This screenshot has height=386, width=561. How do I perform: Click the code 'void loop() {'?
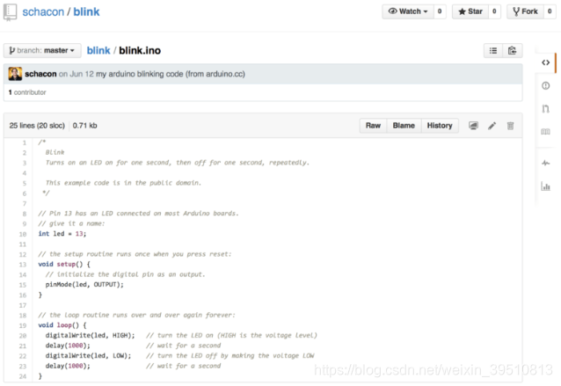(62, 325)
